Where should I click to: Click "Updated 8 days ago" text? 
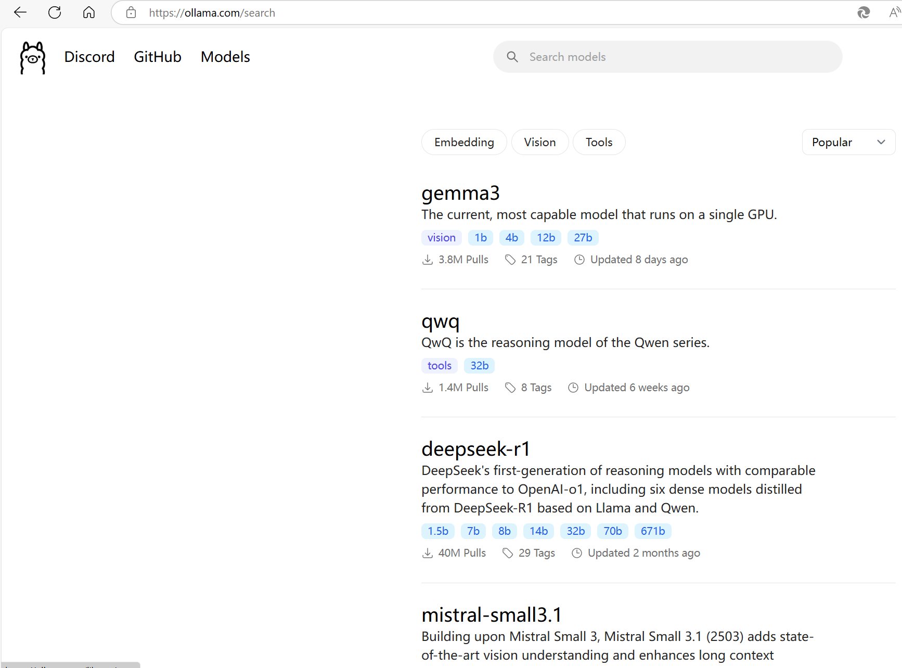pyautogui.click(x=639, y=260)
